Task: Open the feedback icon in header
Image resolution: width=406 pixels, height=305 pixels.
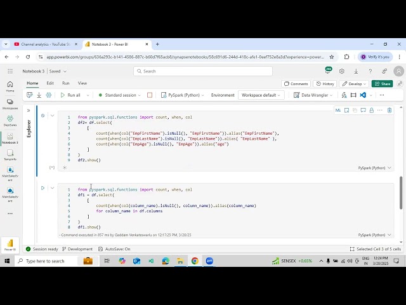Action: tap(384, 71)
